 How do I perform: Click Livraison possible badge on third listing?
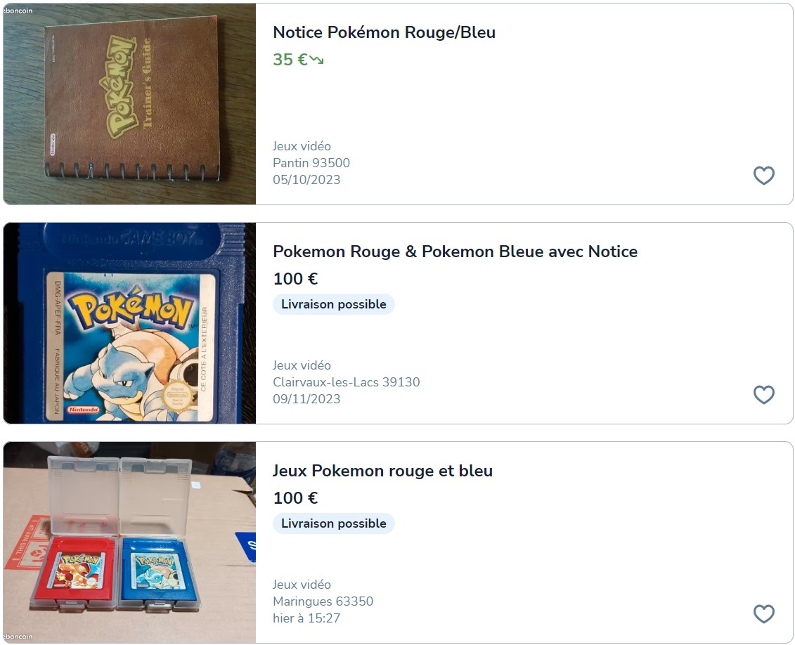click(x=334, y=523)
